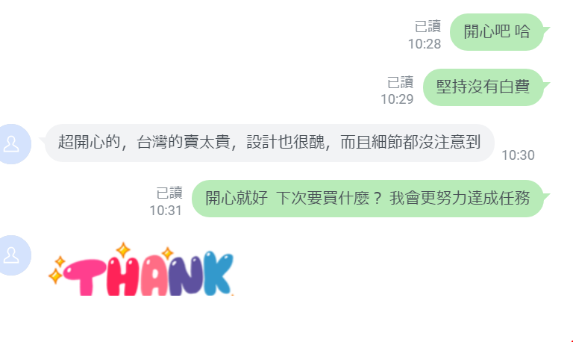Open sender avatar beside the gray message
The height and width of the screenshot is (342, 573).
(x=12, y=144)
